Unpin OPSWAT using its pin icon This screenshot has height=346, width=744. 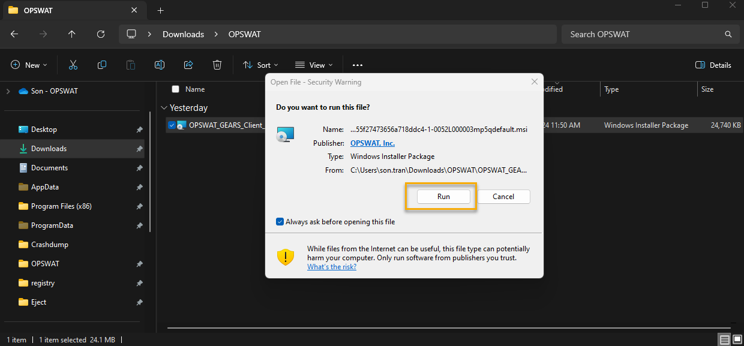[139, 264]
